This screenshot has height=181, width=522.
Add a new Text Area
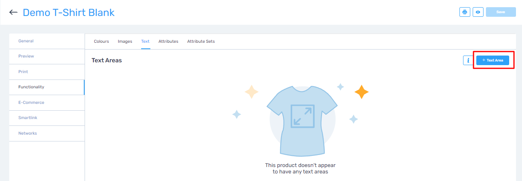click(493, 60)
